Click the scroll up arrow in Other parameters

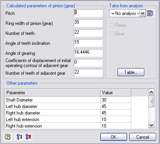click(152, 92)
